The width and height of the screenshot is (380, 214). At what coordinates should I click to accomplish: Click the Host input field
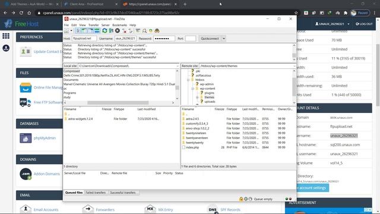(84, 39)
